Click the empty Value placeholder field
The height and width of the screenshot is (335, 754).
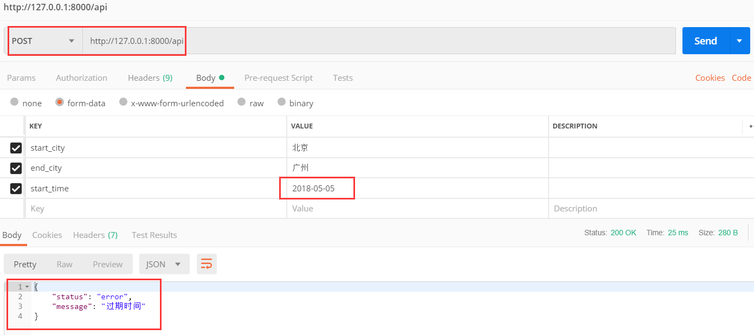[417, 209]
